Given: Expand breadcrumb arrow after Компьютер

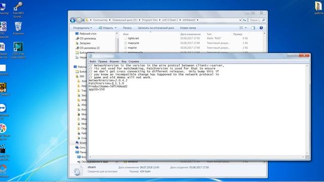Looking at the screenshot, I should click(x=110, y=20).
